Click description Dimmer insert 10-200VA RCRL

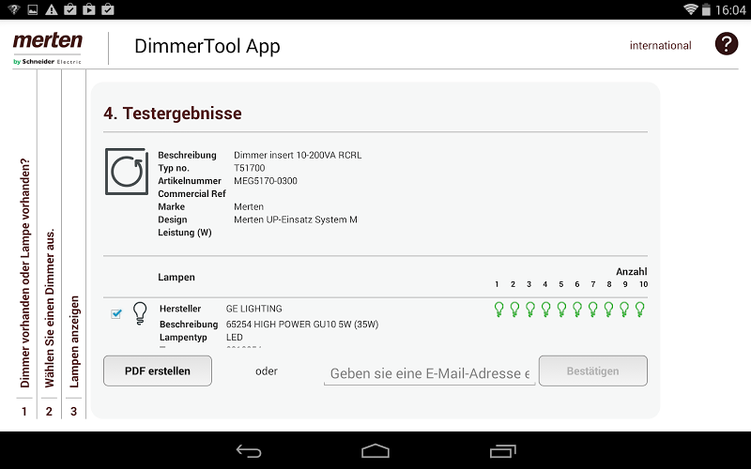298,155
